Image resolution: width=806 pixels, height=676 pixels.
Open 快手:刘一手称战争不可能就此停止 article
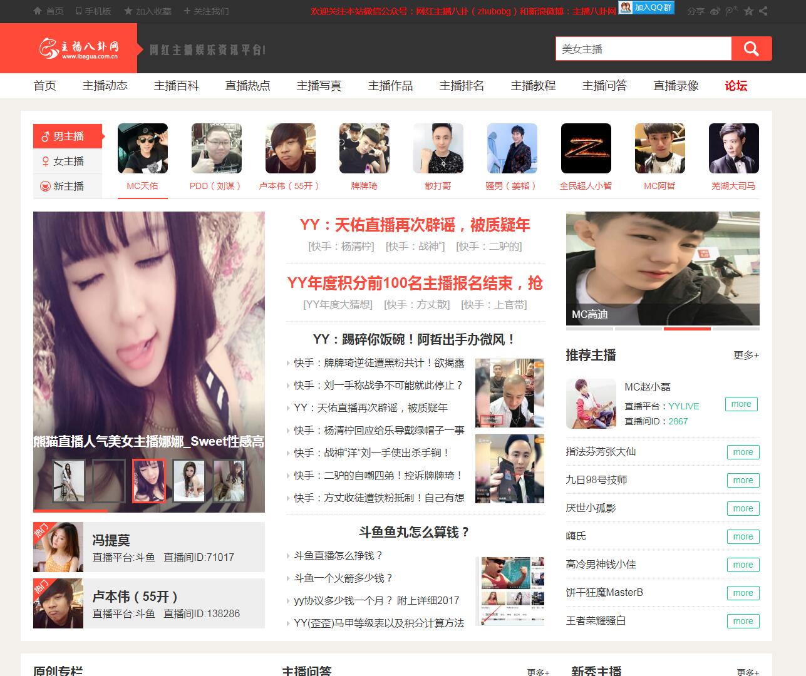click(x=379, y=386)
